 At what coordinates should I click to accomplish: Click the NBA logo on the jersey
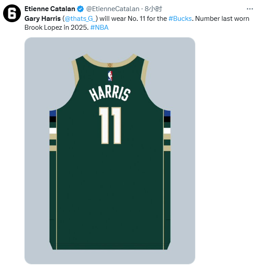click(110, 76)
